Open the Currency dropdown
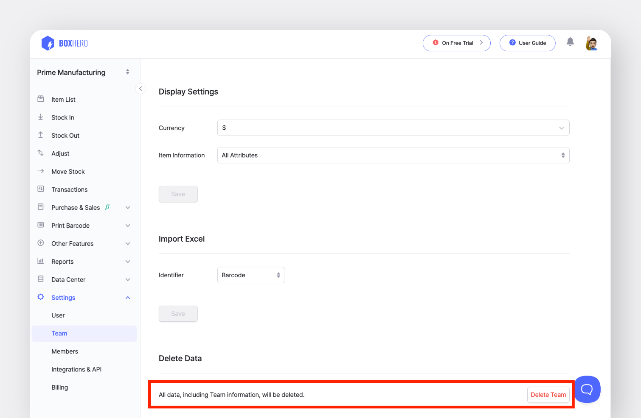 click(x=393, y=128)
